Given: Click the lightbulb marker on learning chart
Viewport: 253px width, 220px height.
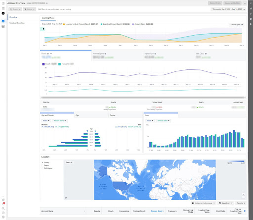Looking at the screenshot, I should point(43,29).
